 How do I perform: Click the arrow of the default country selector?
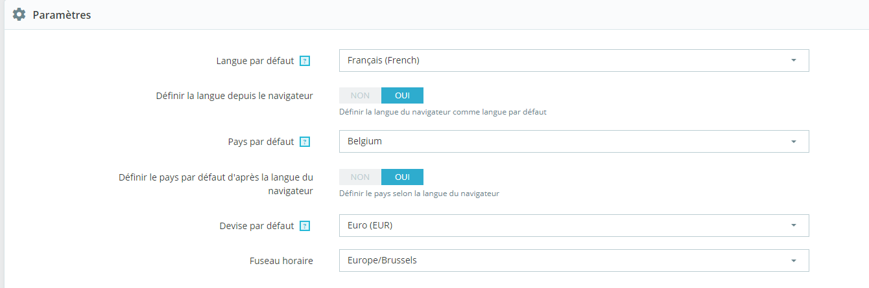click(x=794, y=141)
